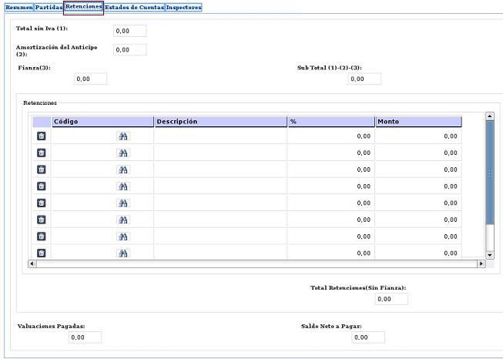This screenshot has width=503, height=359.
Task: Click the Fianza amount field
Action: point(90,79)
